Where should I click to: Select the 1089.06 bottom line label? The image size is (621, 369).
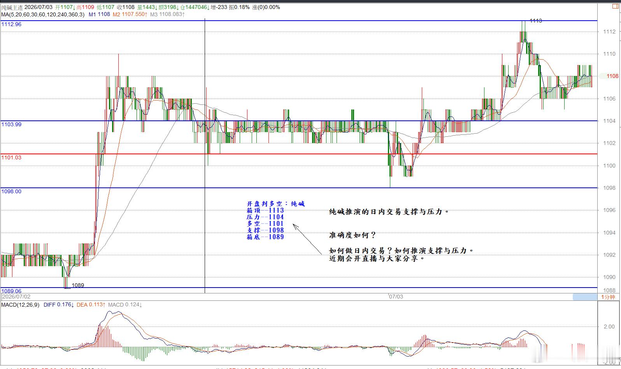point(12,291)
